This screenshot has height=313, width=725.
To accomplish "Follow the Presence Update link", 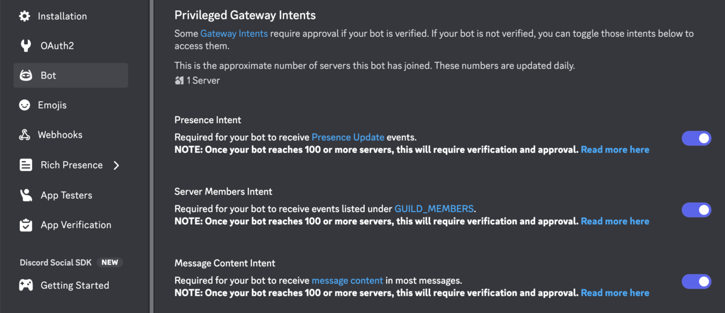I will 348,137.
